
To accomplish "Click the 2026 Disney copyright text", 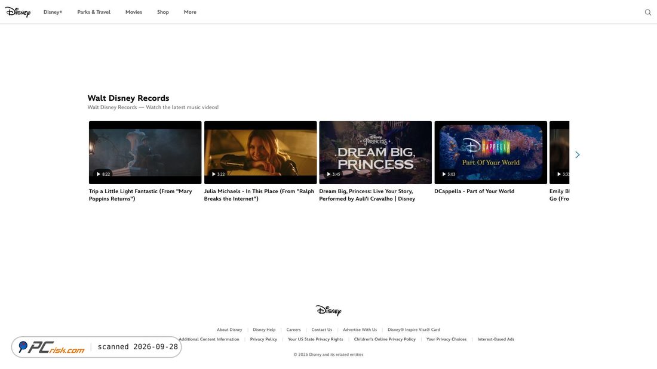I will pyautogui.click(x=328, y=354).
